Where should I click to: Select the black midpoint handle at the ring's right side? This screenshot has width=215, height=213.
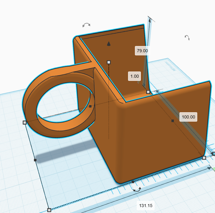pos(90,106)
